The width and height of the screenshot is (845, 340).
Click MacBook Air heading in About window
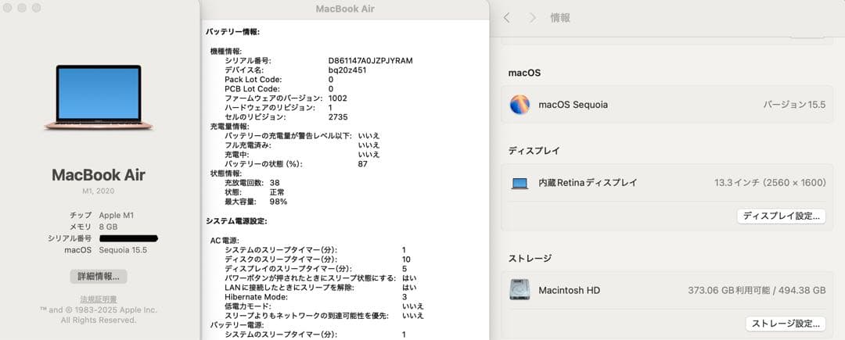tap(99, 175)
